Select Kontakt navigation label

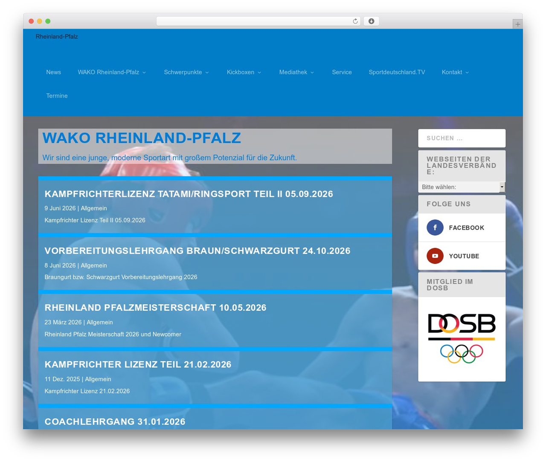coord(452,72)
